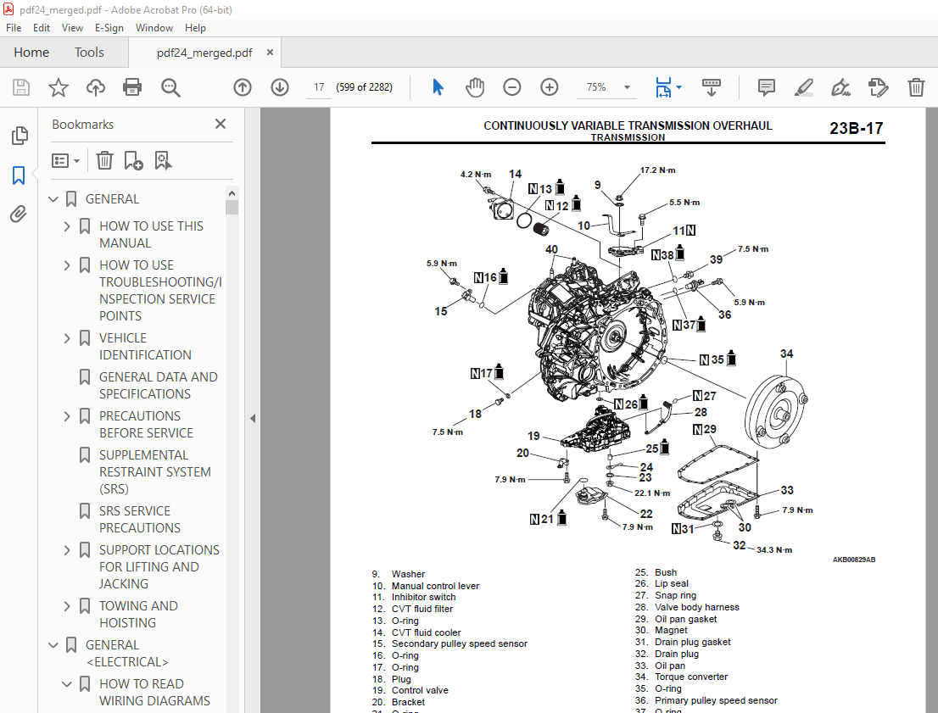Open VEHICLE IDENTIFICATION bookmark text
The height and width of the screenshot is (713, 938).
[x=145, y=347]
